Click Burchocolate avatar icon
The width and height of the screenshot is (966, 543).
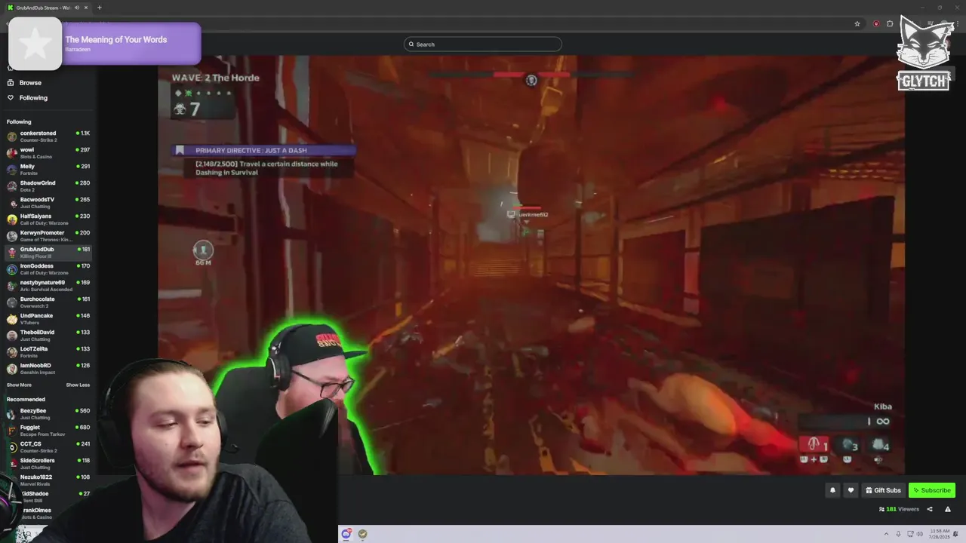[12, 302]
